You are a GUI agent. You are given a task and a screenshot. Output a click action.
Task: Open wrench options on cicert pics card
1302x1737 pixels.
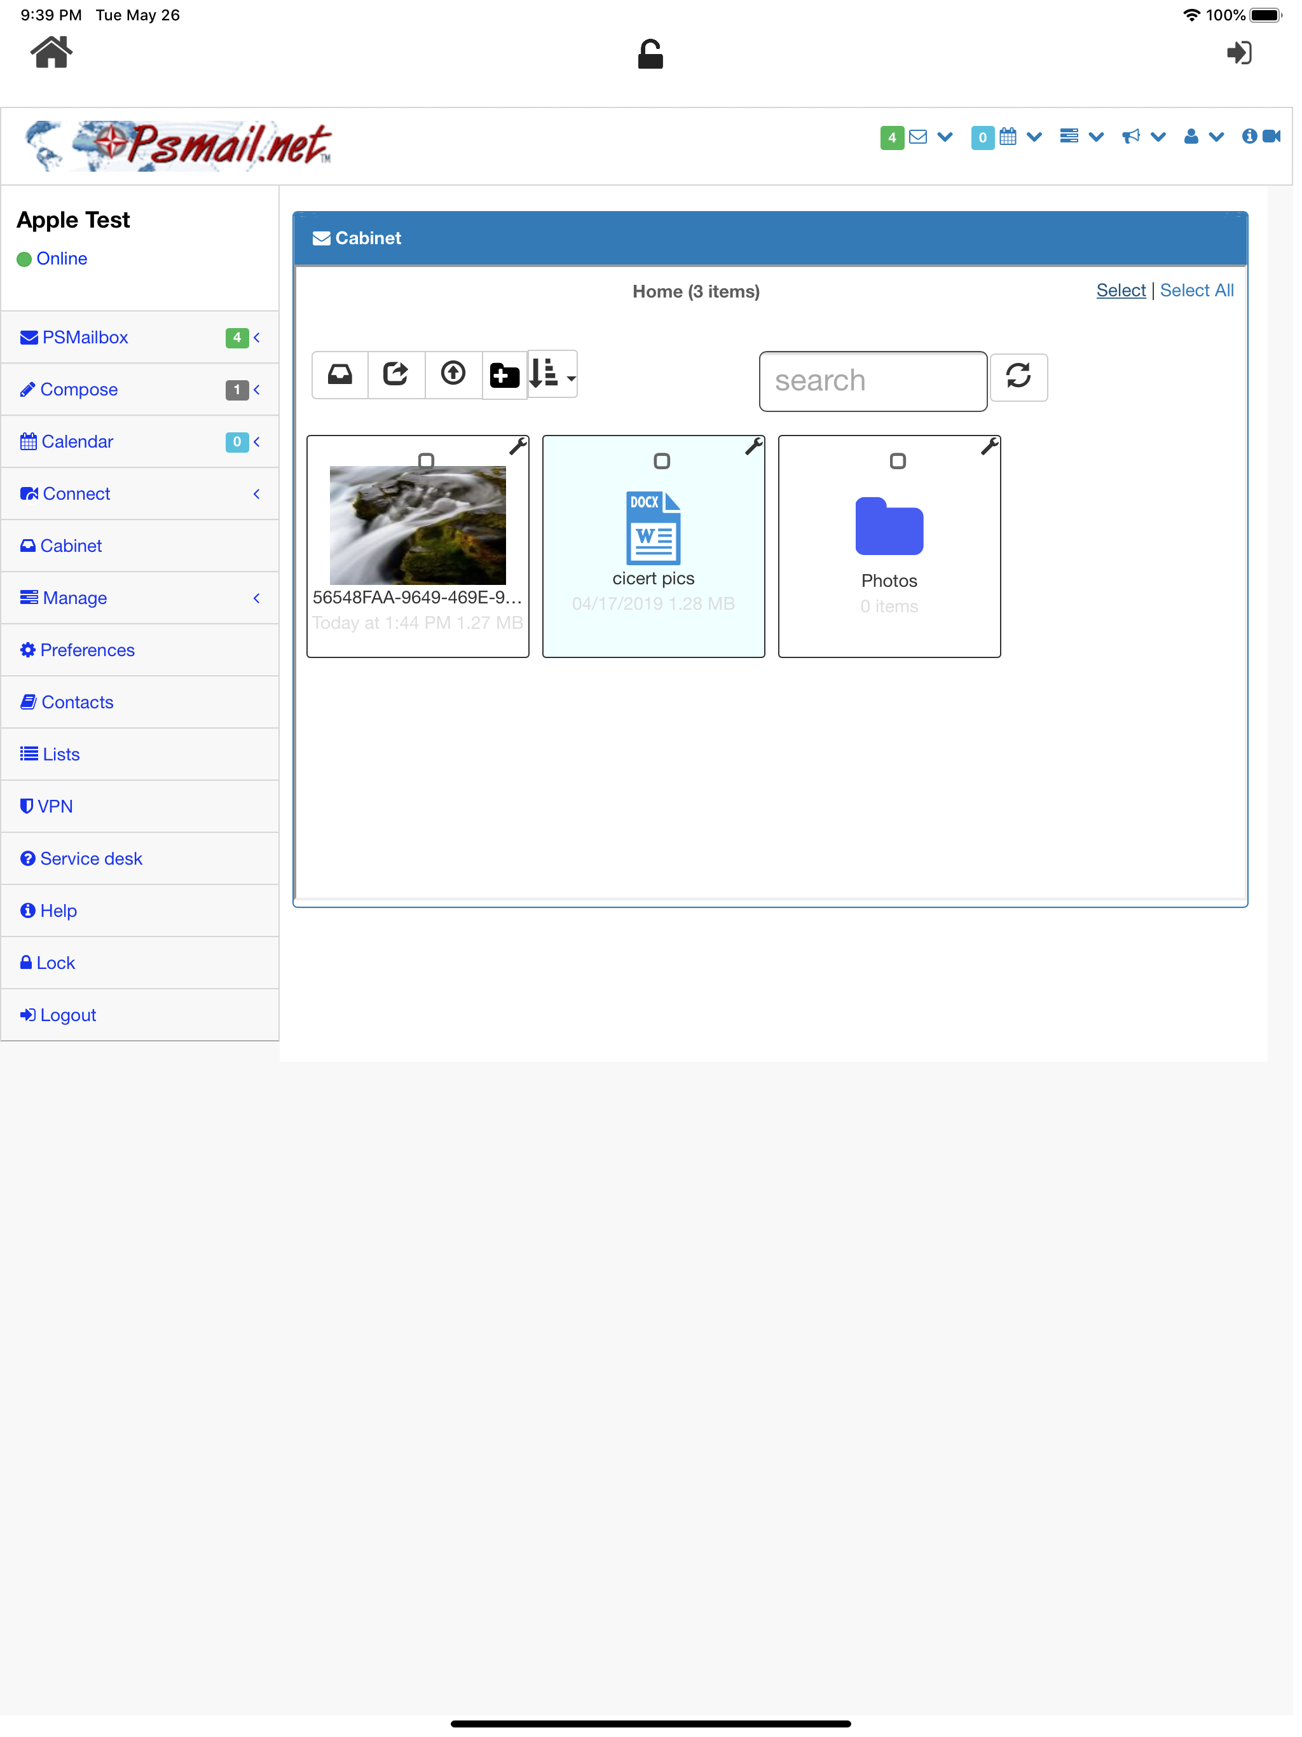click(753, 446)
